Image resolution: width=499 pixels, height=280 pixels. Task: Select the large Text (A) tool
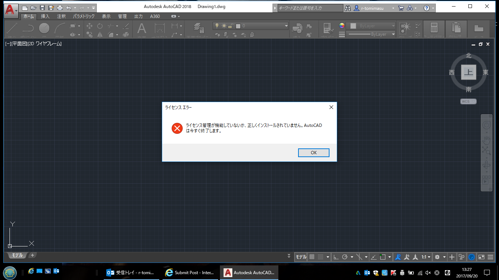[142, 29]
